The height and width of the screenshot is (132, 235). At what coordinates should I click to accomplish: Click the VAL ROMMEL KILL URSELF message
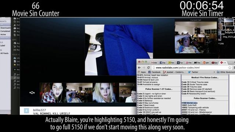51,114
